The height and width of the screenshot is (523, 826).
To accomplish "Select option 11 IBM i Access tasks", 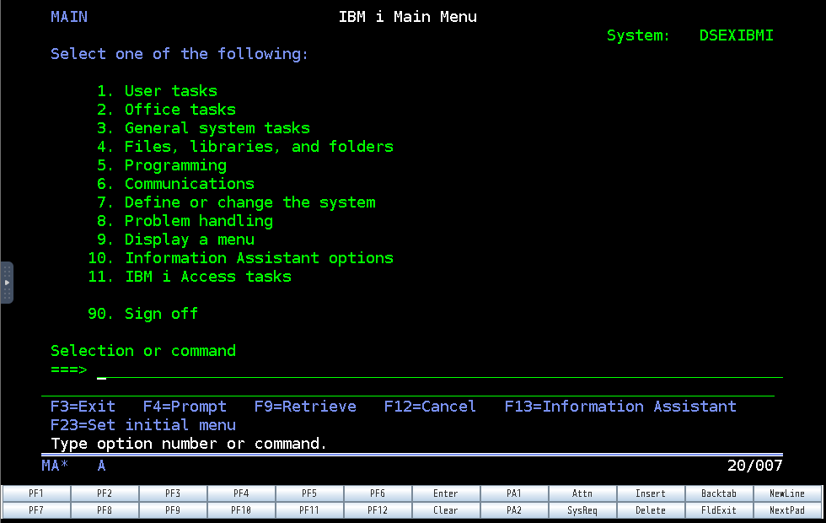I will [x=190, y=277].
